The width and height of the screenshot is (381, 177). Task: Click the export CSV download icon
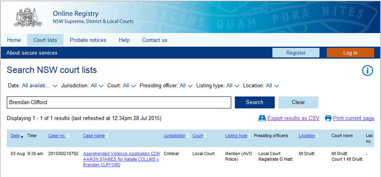(x=262, y=118)
